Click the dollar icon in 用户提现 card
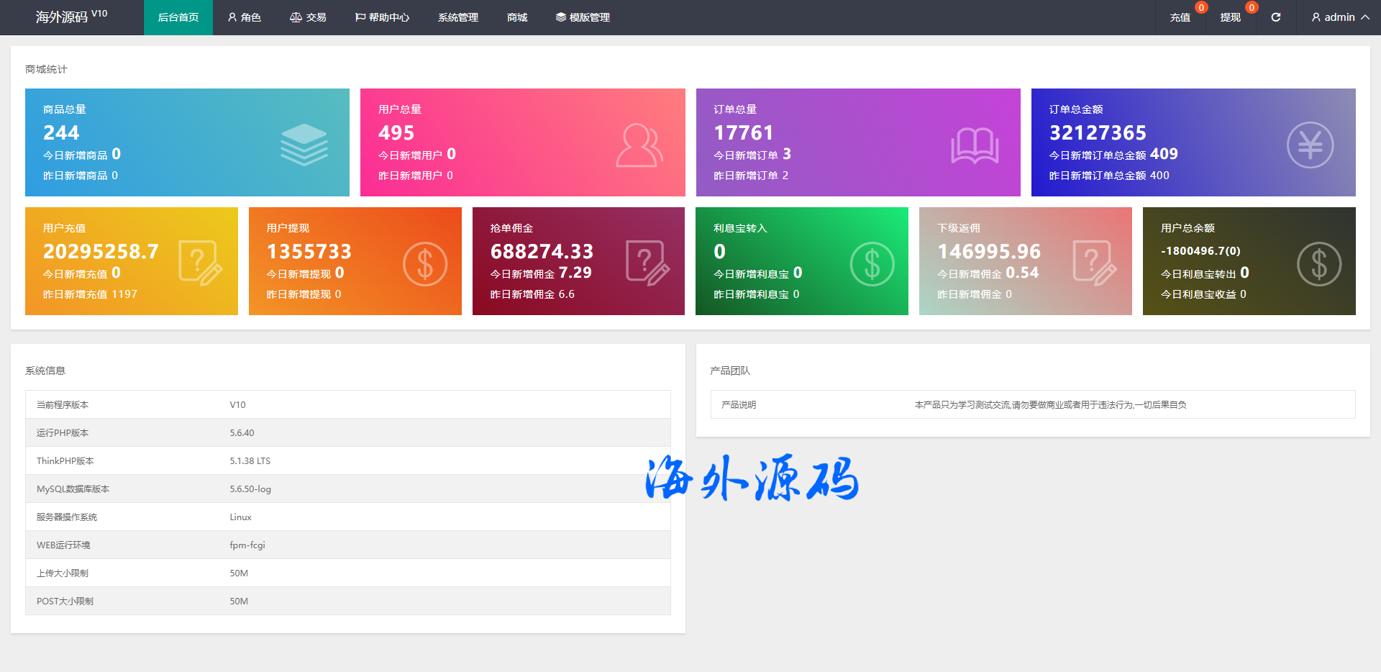The image size is (1381, 672). point(425,264)
